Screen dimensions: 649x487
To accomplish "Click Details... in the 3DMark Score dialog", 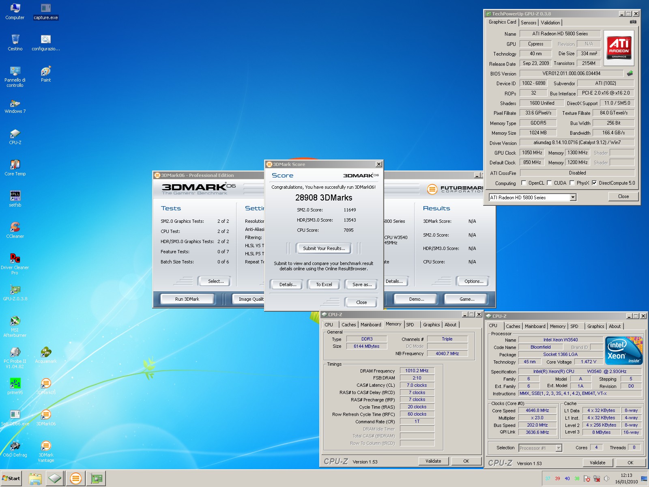I will coord(288,284).
